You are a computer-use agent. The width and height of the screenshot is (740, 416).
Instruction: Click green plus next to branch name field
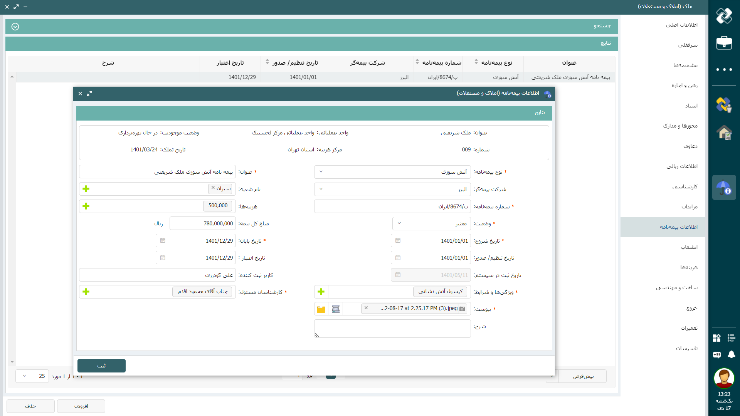point(86,189)
